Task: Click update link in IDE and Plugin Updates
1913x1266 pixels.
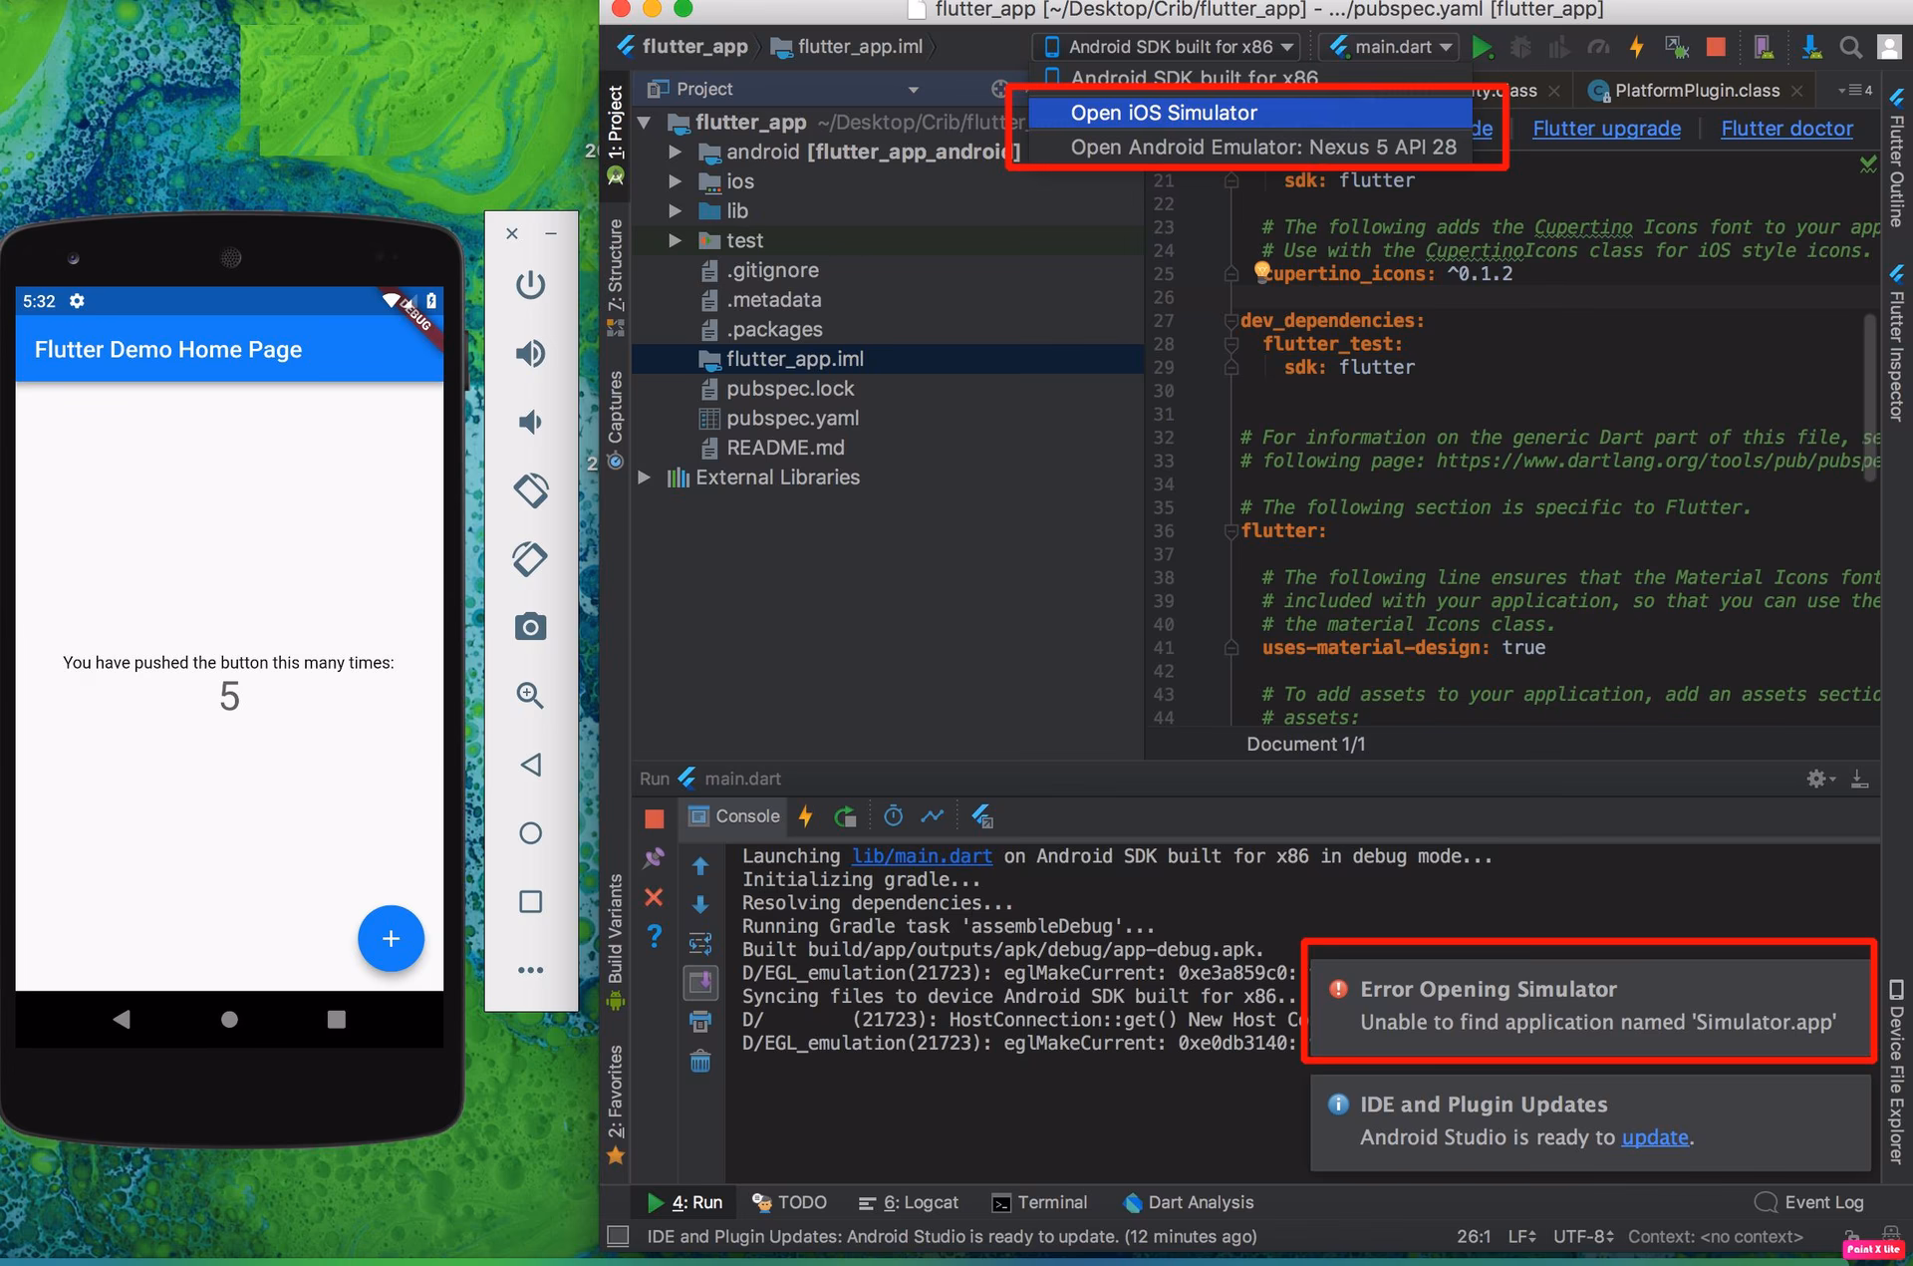Action: coord(1654,1137)
